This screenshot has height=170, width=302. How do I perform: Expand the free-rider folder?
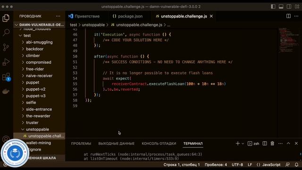click(x=40, y=69)
